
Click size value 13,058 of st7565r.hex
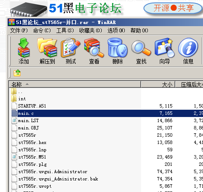(165, 142)
